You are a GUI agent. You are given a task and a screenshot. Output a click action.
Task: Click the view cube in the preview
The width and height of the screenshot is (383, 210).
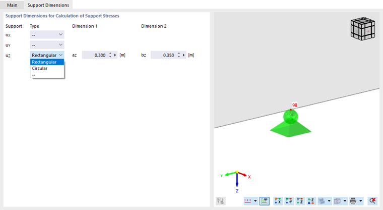click(x=363, y=29)
